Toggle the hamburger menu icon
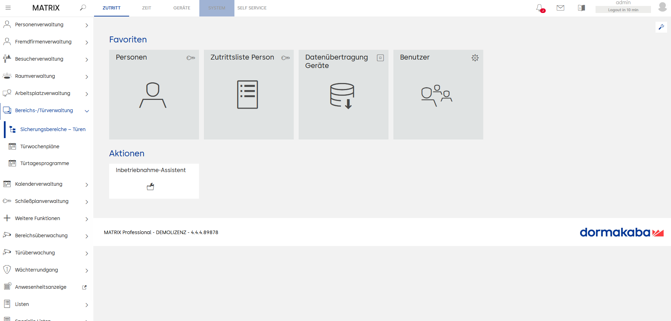The image size is (671, 321). [8, 8]
